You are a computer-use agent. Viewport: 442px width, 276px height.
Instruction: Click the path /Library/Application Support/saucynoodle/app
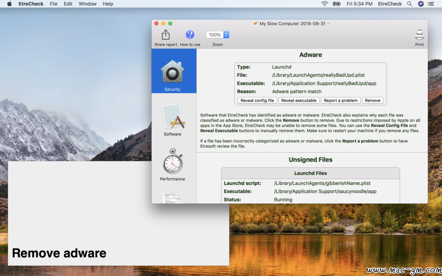pyautogui.click(x=325, y=192)
